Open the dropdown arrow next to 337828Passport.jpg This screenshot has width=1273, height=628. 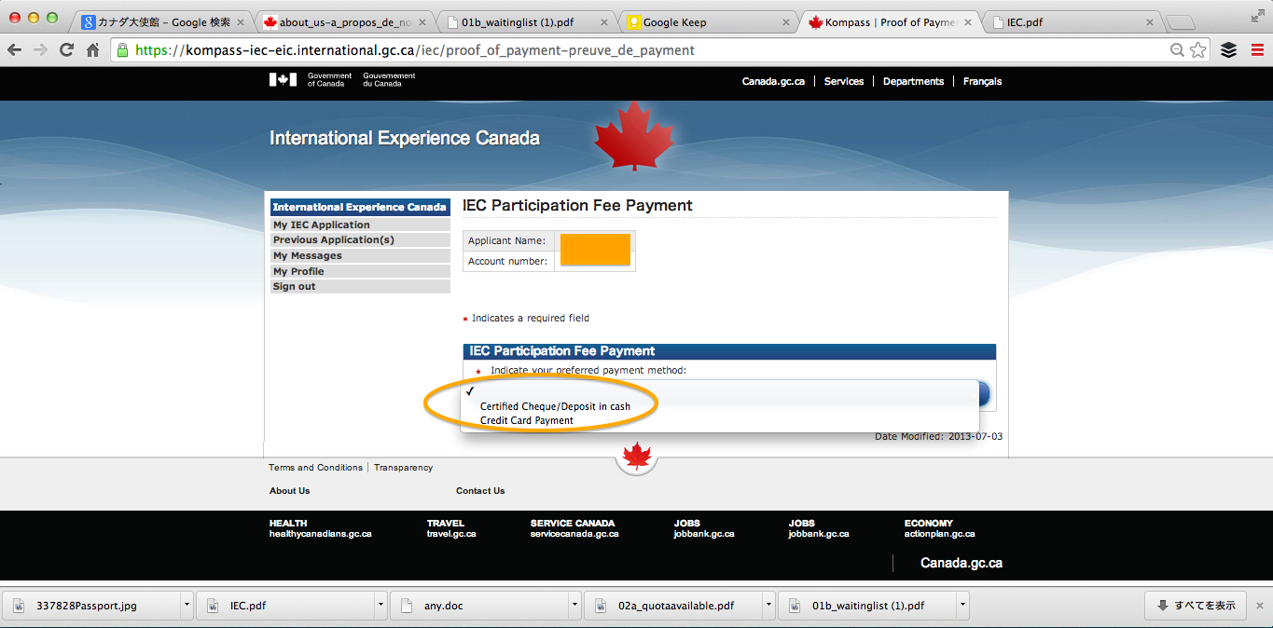pyautogui.click(x=187, y=606)
